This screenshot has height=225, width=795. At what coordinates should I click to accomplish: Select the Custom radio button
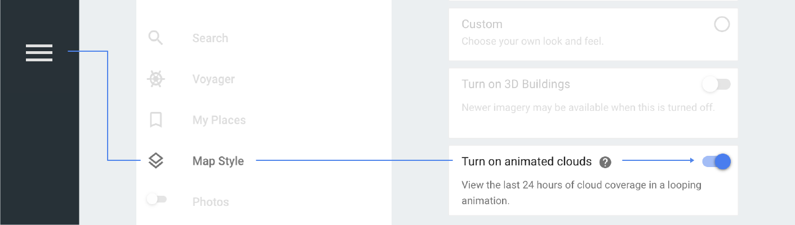[x=722, y=24]
